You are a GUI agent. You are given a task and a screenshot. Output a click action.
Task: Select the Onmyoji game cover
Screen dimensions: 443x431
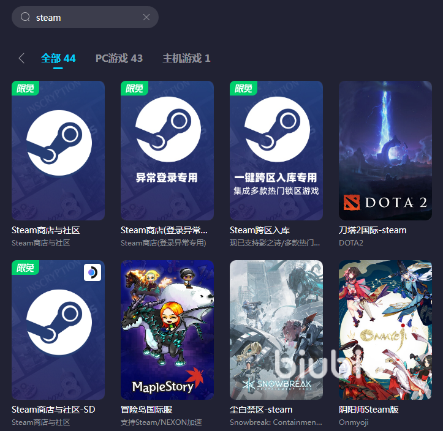(x=385, y=330)
